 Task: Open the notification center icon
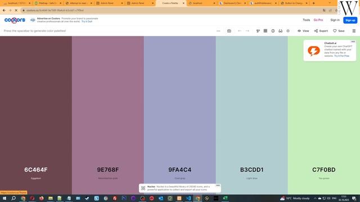click(354, 198)
